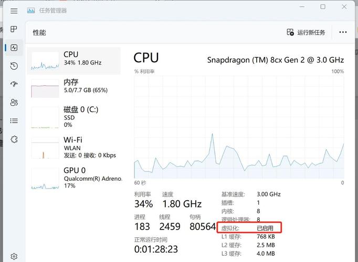
Task: Open the three-dot more options menu
Action: [x=343, y=32]
